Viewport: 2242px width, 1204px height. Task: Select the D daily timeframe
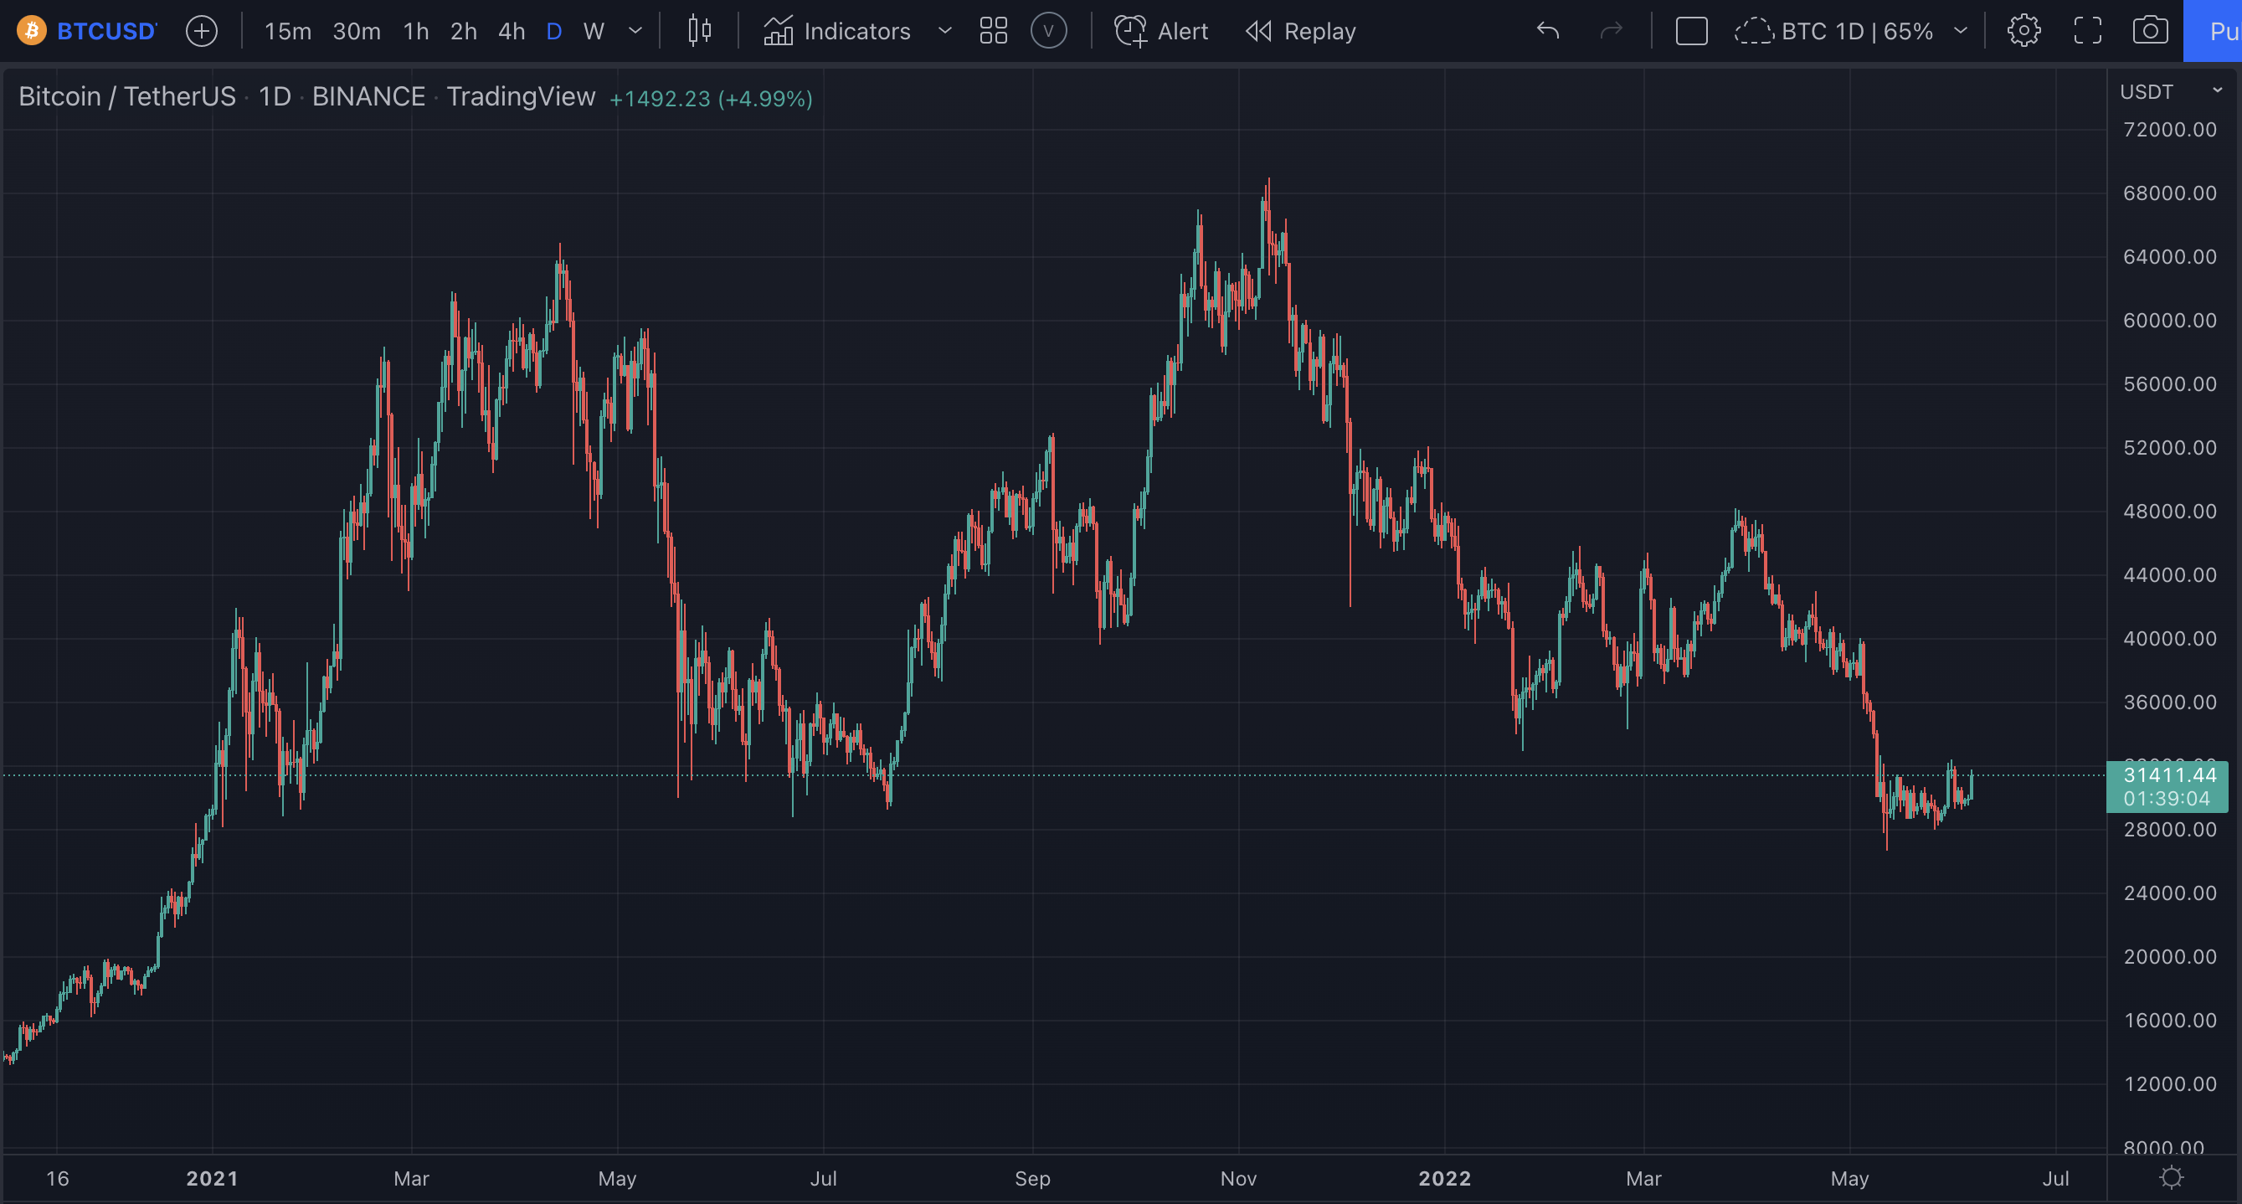553,31
